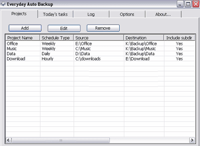Select the Data project row
Viewport: 200px width, 146px height.
point(100,54)
